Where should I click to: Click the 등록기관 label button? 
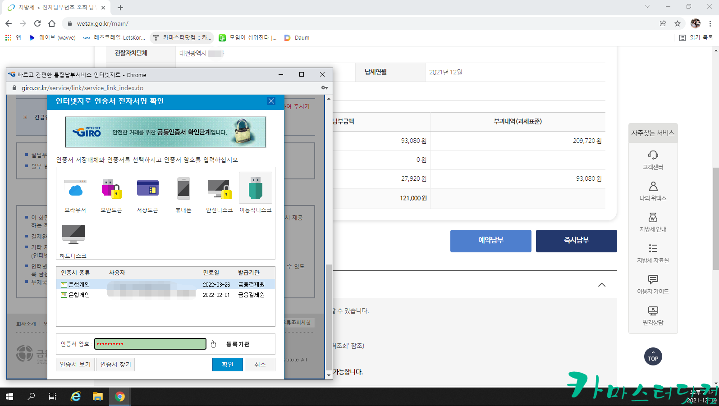coord(238,344)
